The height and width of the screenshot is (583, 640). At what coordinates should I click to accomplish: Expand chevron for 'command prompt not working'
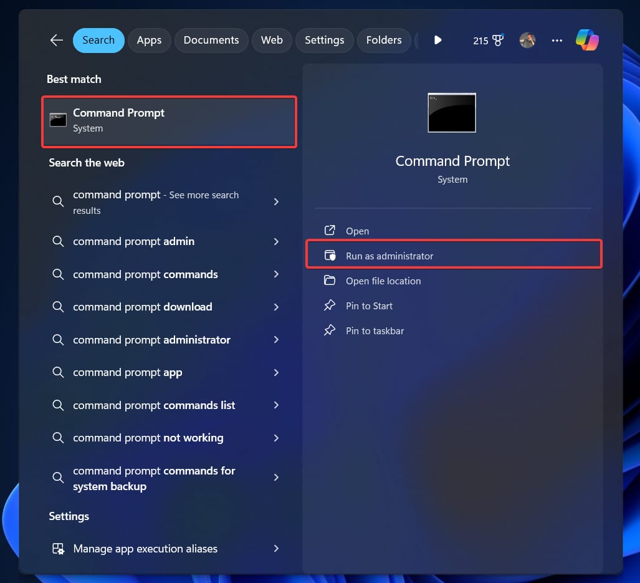[276, 438]
